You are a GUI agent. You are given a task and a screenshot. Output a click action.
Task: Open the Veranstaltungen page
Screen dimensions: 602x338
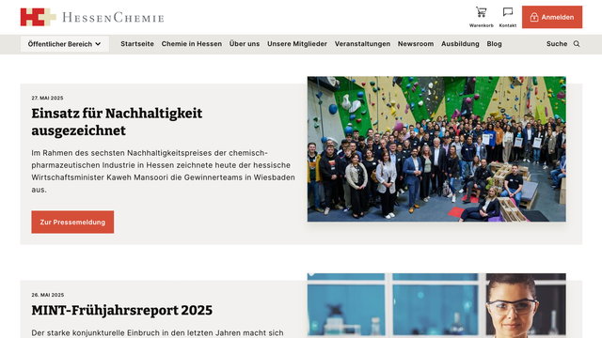point(362,44)
